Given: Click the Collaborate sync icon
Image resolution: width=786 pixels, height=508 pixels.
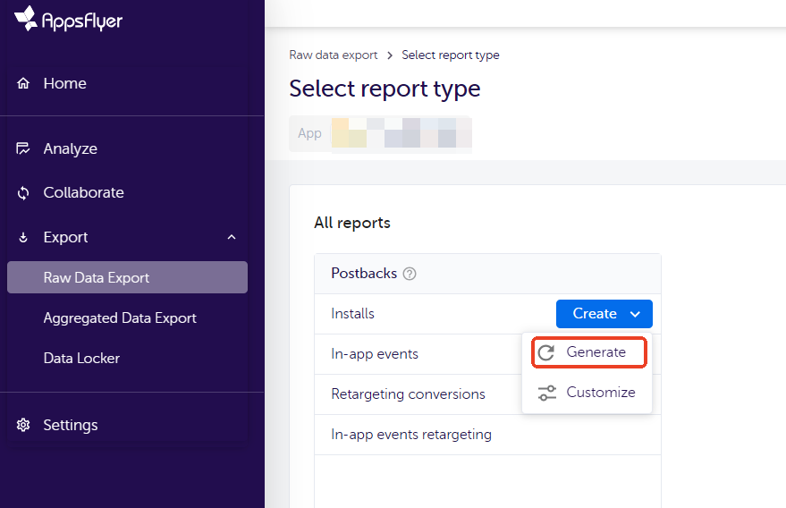Looking at the screenshot, I should click(23, 192).
